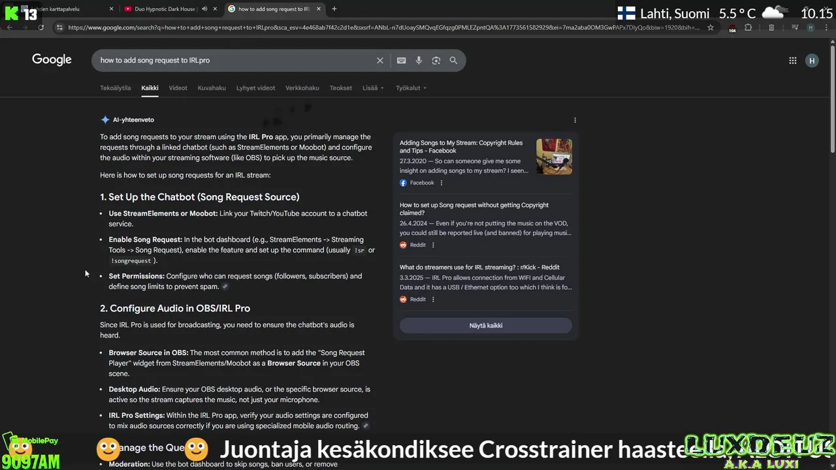
Task: Open Lyhyet videot tab
Action: (255, 88)
